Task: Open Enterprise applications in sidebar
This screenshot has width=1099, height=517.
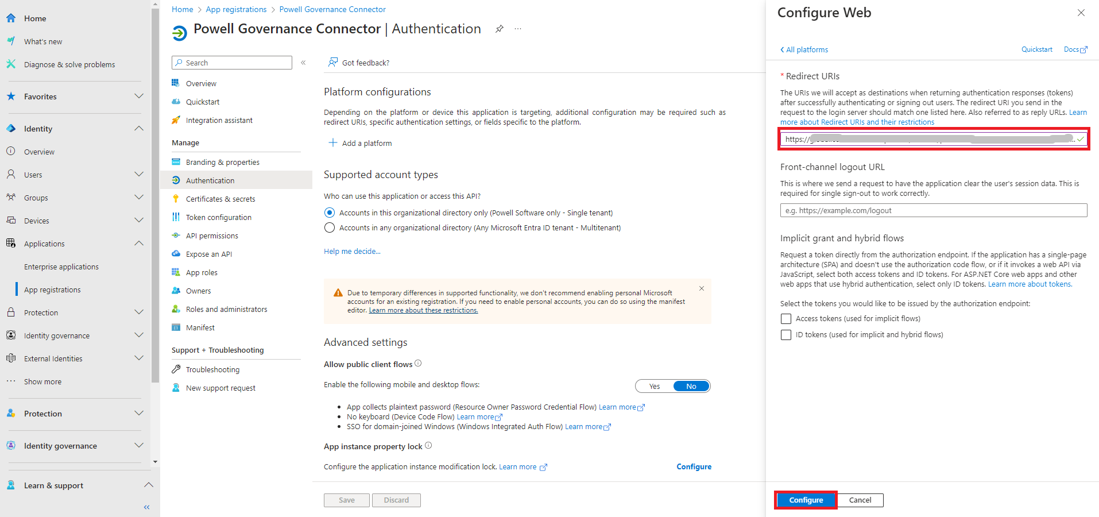Action: 61,267
